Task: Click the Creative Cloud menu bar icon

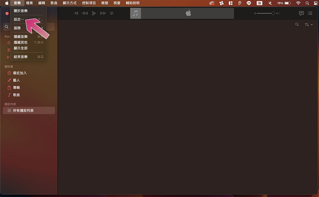Action: click(212, 3)
